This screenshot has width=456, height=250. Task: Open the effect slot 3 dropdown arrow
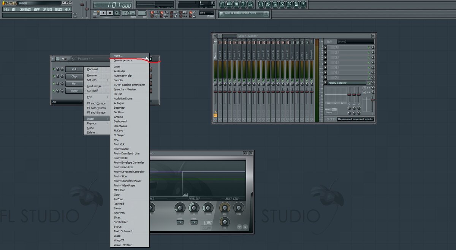click(325, 57)
